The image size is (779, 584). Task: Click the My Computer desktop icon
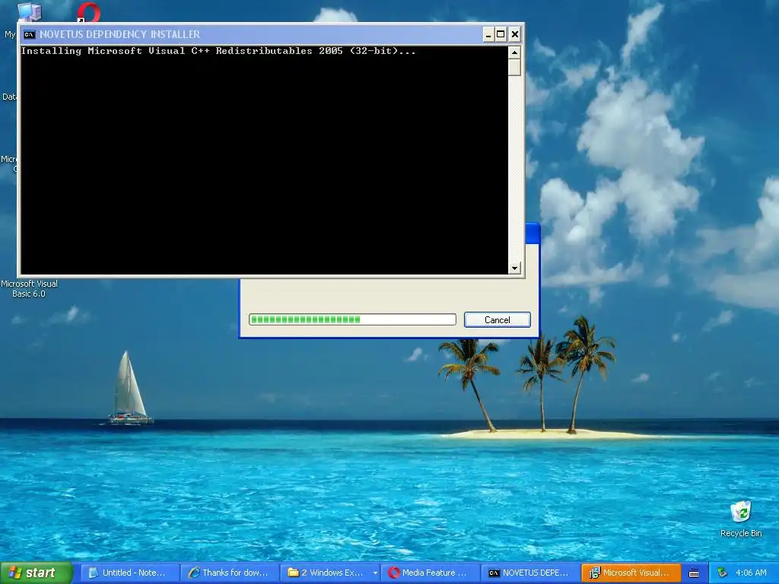click(x=29, y=11)
